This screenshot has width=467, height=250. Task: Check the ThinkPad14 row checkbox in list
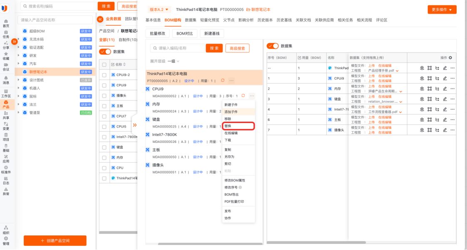point(104,178)
